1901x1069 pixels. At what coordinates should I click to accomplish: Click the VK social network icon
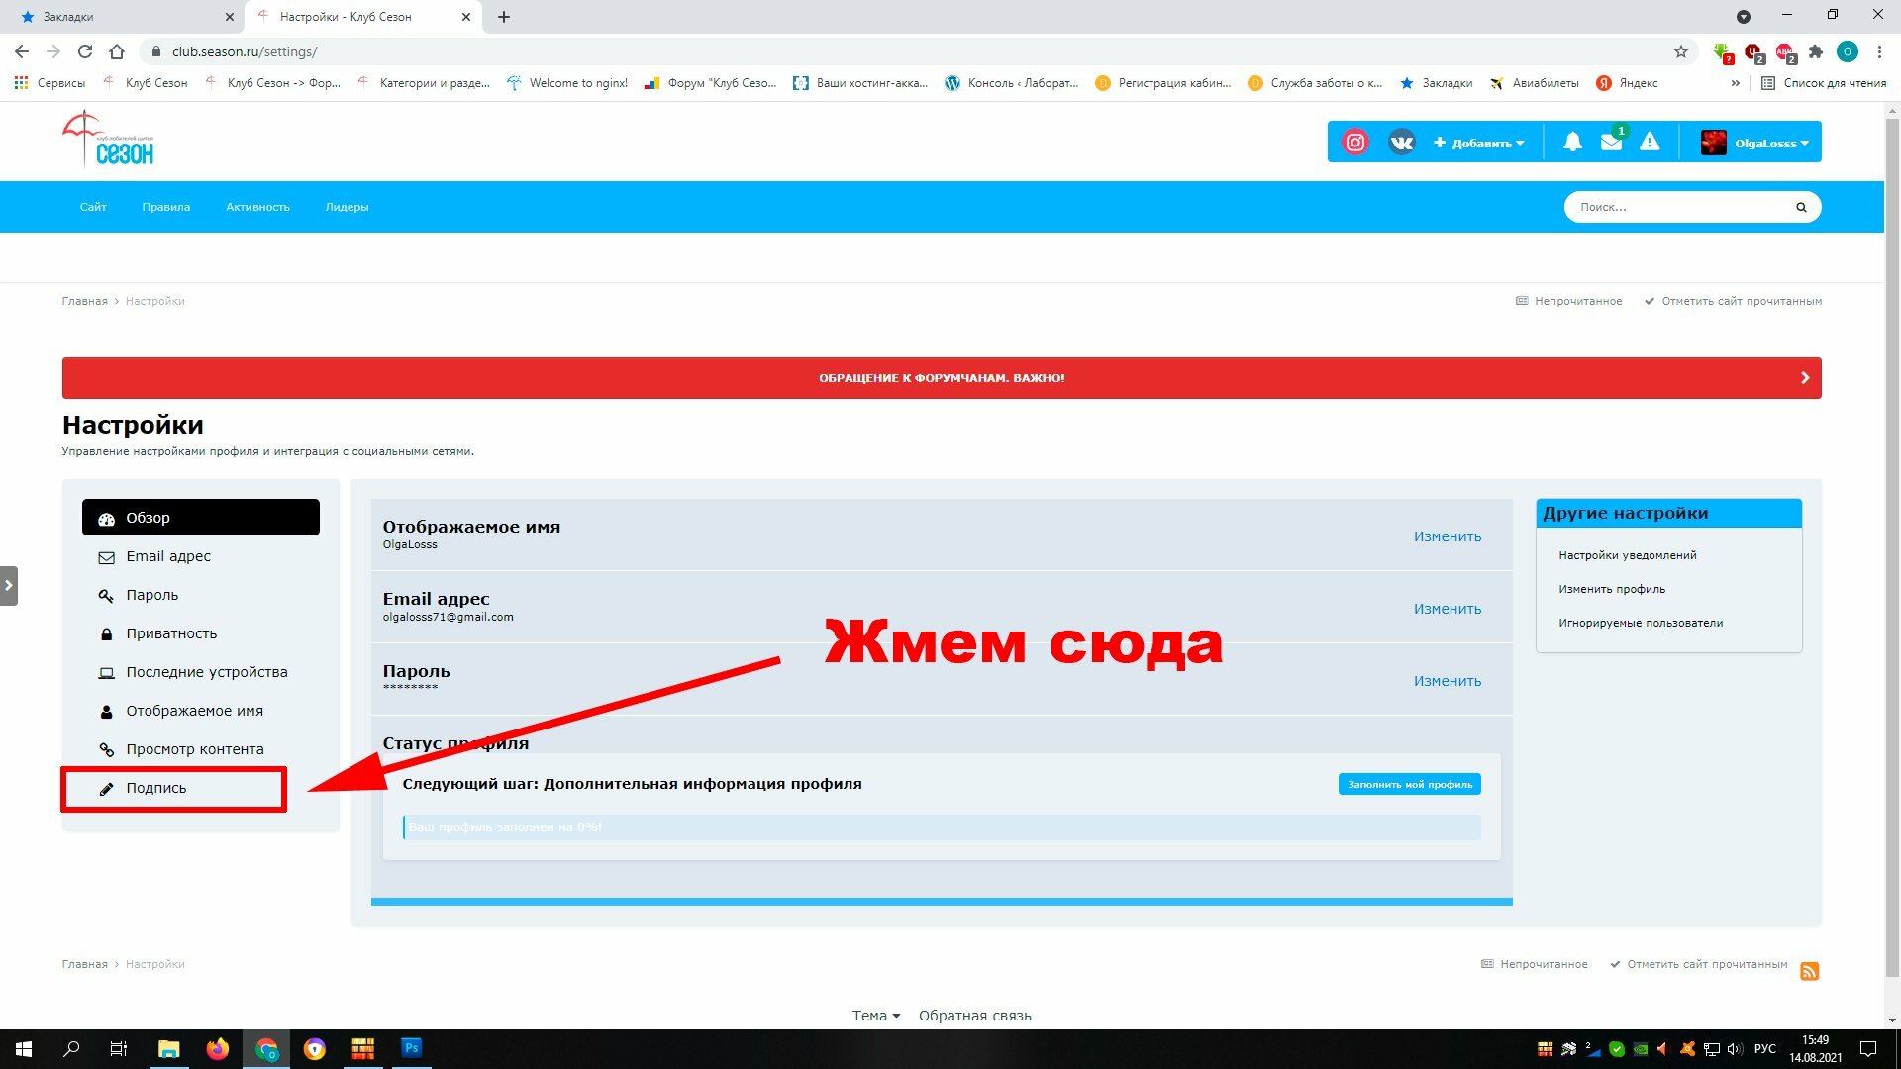[x=1401, y=143]
